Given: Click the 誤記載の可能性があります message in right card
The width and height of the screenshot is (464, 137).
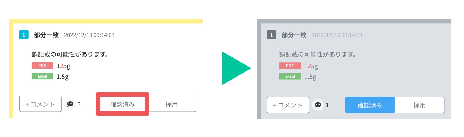Looking at the screenshot, I should (x=318, y=54).
